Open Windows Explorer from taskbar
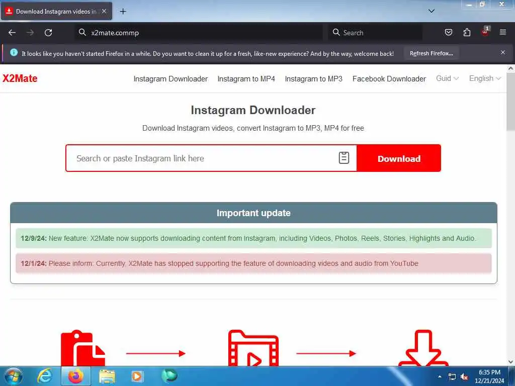Image resolution: width=515 pixels, height=386 pixels. pyautogui.click(x=107, y=376)
